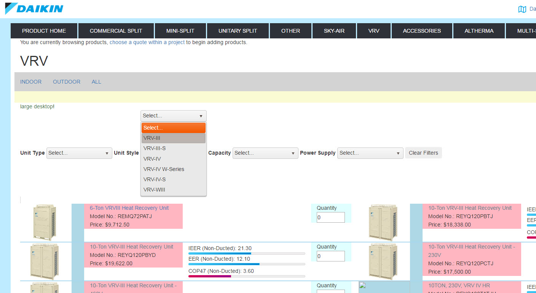This screenshot has width=536, height=293.
Task: Click the Quantity field for REYQ120PBYD
Action: point(330,256)
